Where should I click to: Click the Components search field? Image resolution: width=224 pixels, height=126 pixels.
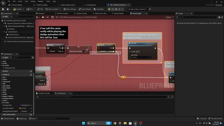click(22, 16)
